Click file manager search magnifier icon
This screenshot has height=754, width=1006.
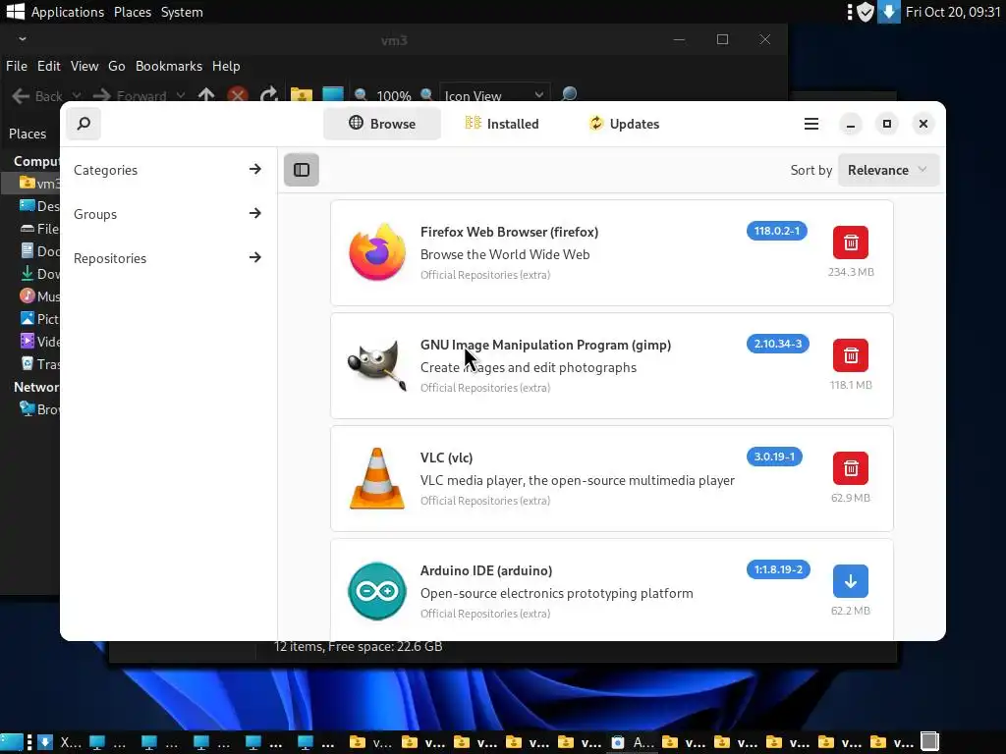coord(569,94)
